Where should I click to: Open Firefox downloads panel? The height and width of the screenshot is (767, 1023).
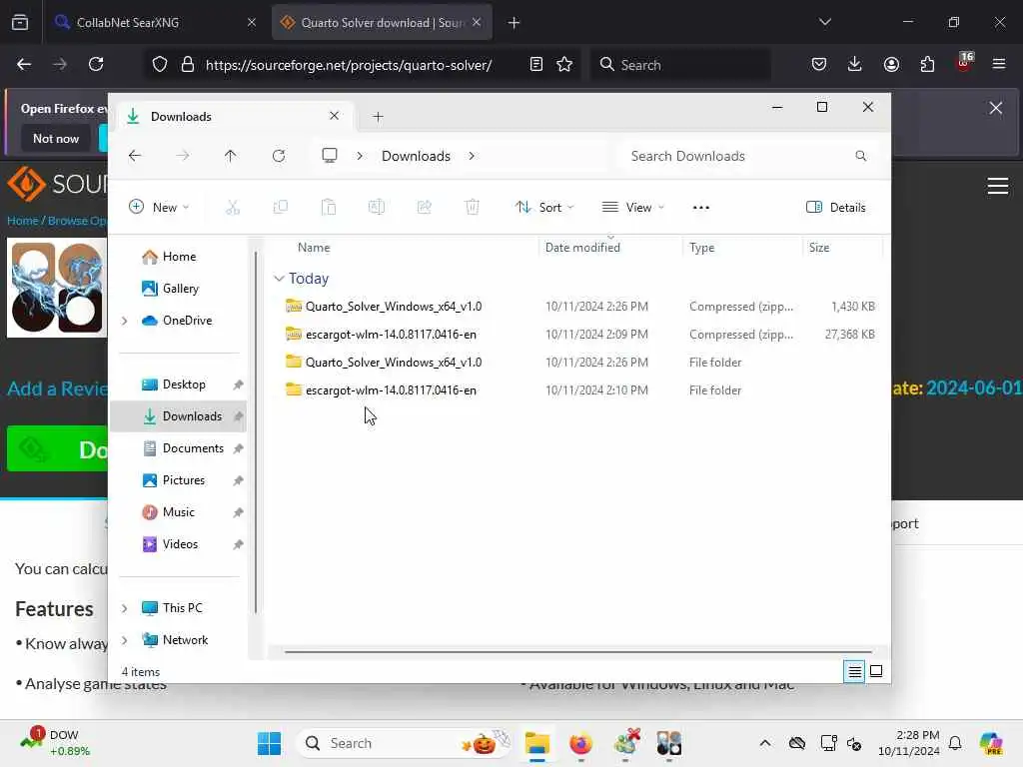pos(855,64)
